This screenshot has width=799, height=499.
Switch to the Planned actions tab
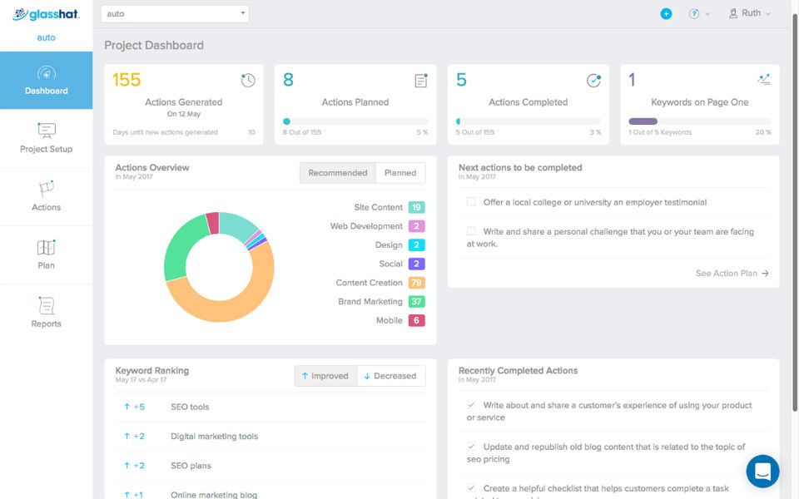point(399,173)
